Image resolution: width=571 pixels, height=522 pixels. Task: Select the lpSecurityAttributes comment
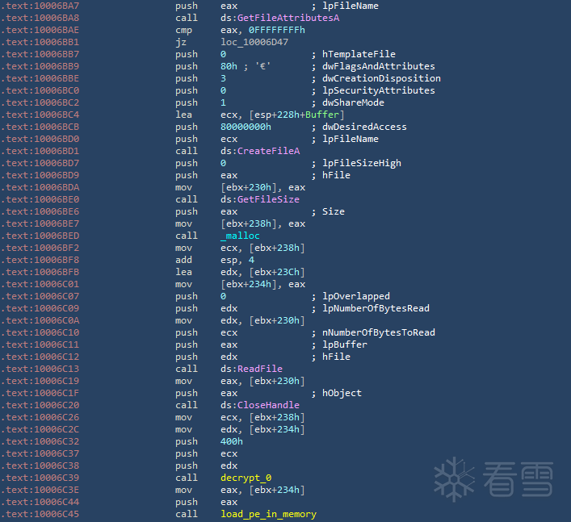[x=378, y=90]
